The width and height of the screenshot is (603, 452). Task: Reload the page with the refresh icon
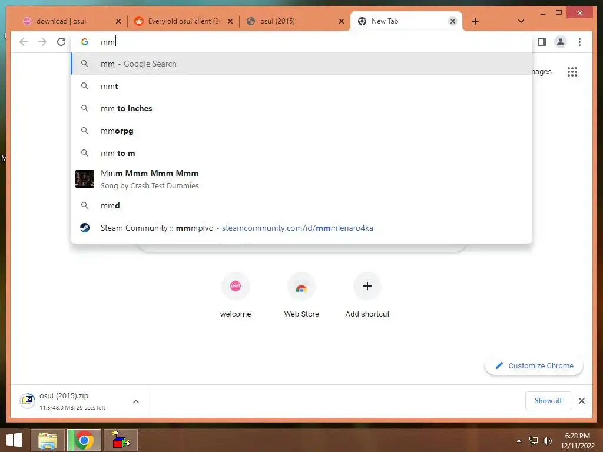point(61,42)
